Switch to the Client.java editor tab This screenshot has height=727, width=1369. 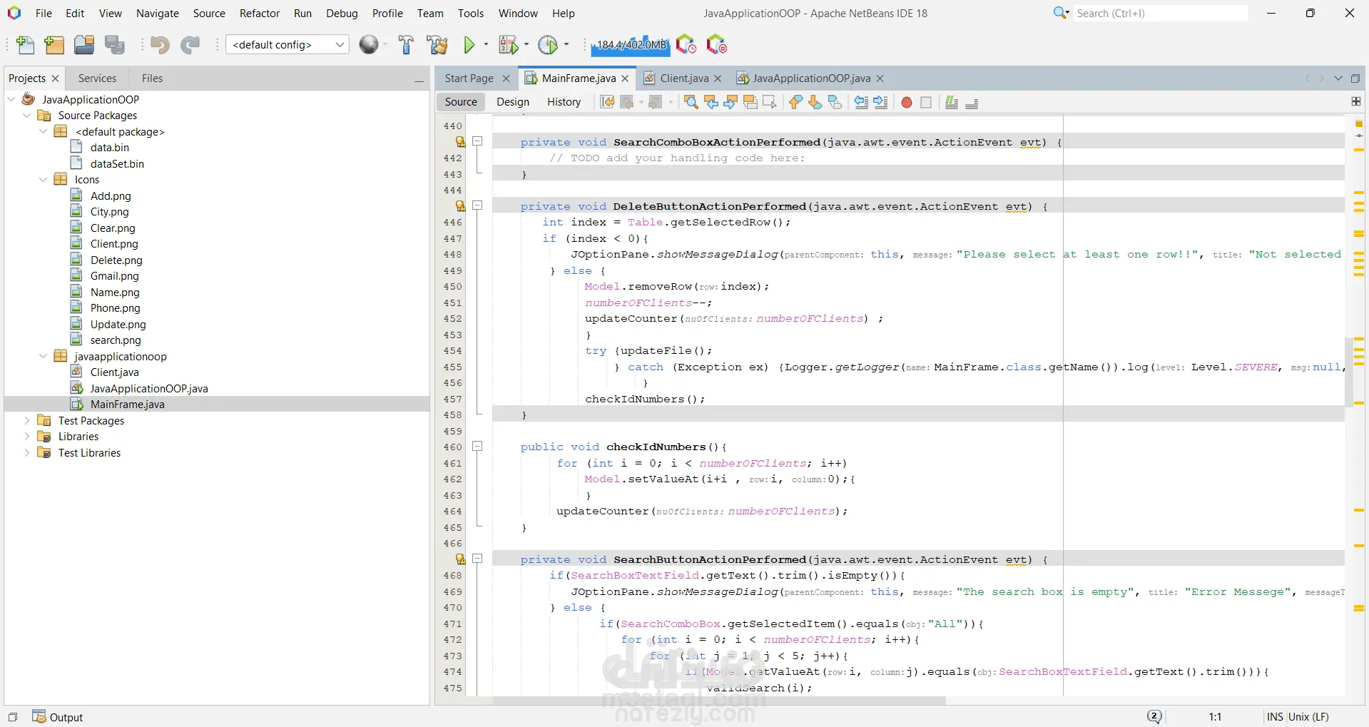(683, 78)
